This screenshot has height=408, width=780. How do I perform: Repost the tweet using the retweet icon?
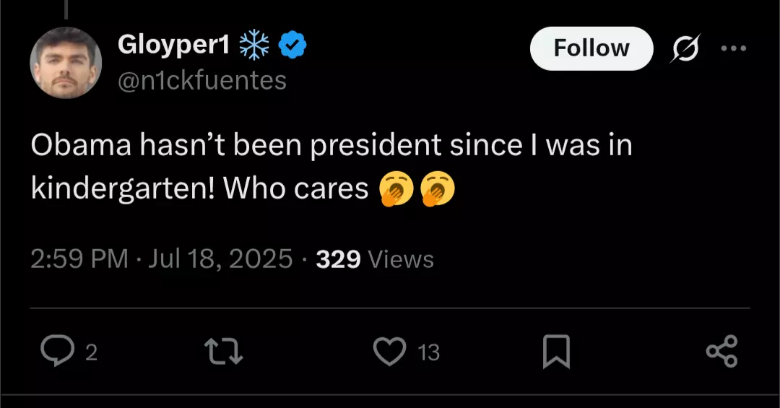(224, 351)
